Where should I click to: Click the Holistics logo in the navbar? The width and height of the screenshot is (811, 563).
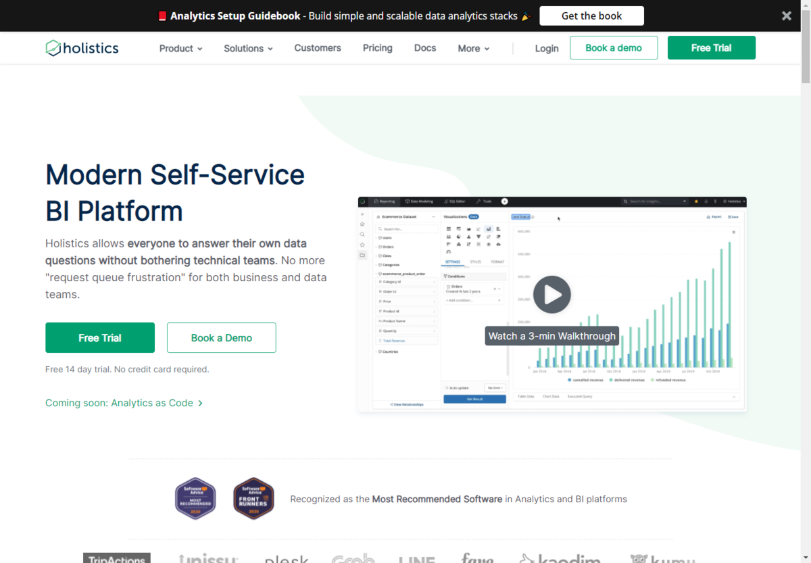coord(82,48)
